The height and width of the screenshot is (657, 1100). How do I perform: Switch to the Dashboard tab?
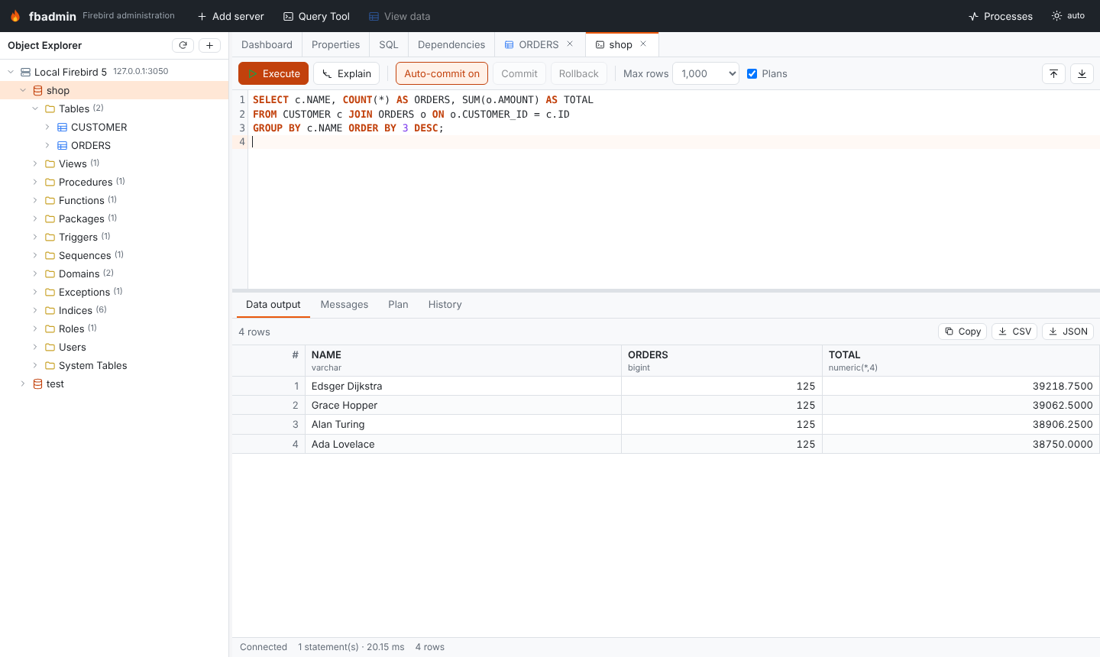coord(267,44)
